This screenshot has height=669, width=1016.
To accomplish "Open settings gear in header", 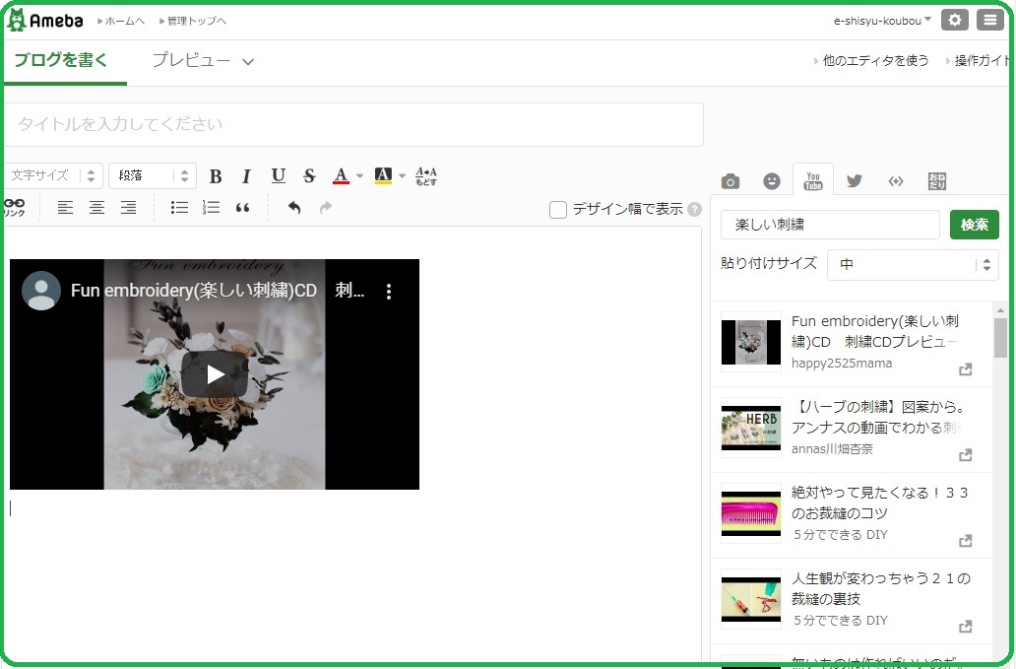I will [x=954, y=20].
